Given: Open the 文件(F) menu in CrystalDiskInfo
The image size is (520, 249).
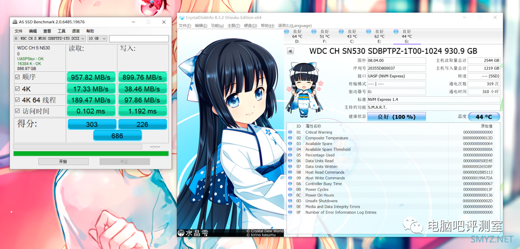Looking at the screenshot, I should (x=185, y=26).
